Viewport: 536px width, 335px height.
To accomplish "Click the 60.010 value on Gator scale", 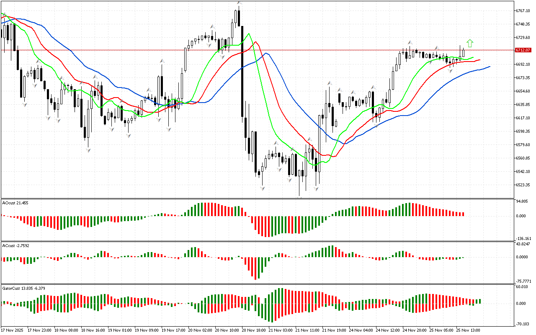I will tap(522, 287).
